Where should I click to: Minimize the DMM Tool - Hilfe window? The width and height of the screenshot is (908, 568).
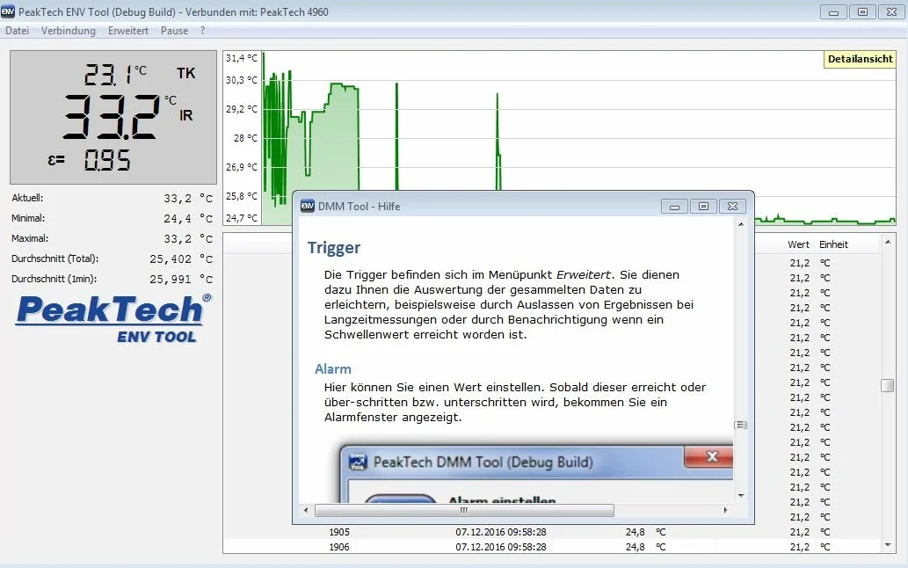[x=675, y=207]
